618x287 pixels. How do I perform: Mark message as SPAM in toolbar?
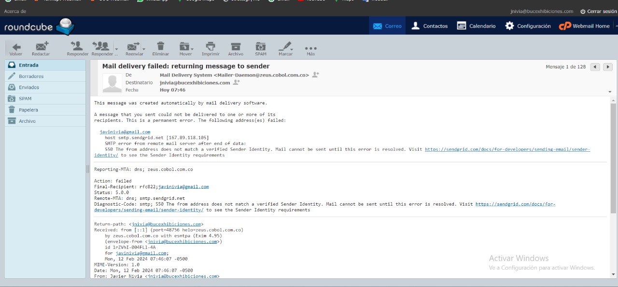(261, 47)
